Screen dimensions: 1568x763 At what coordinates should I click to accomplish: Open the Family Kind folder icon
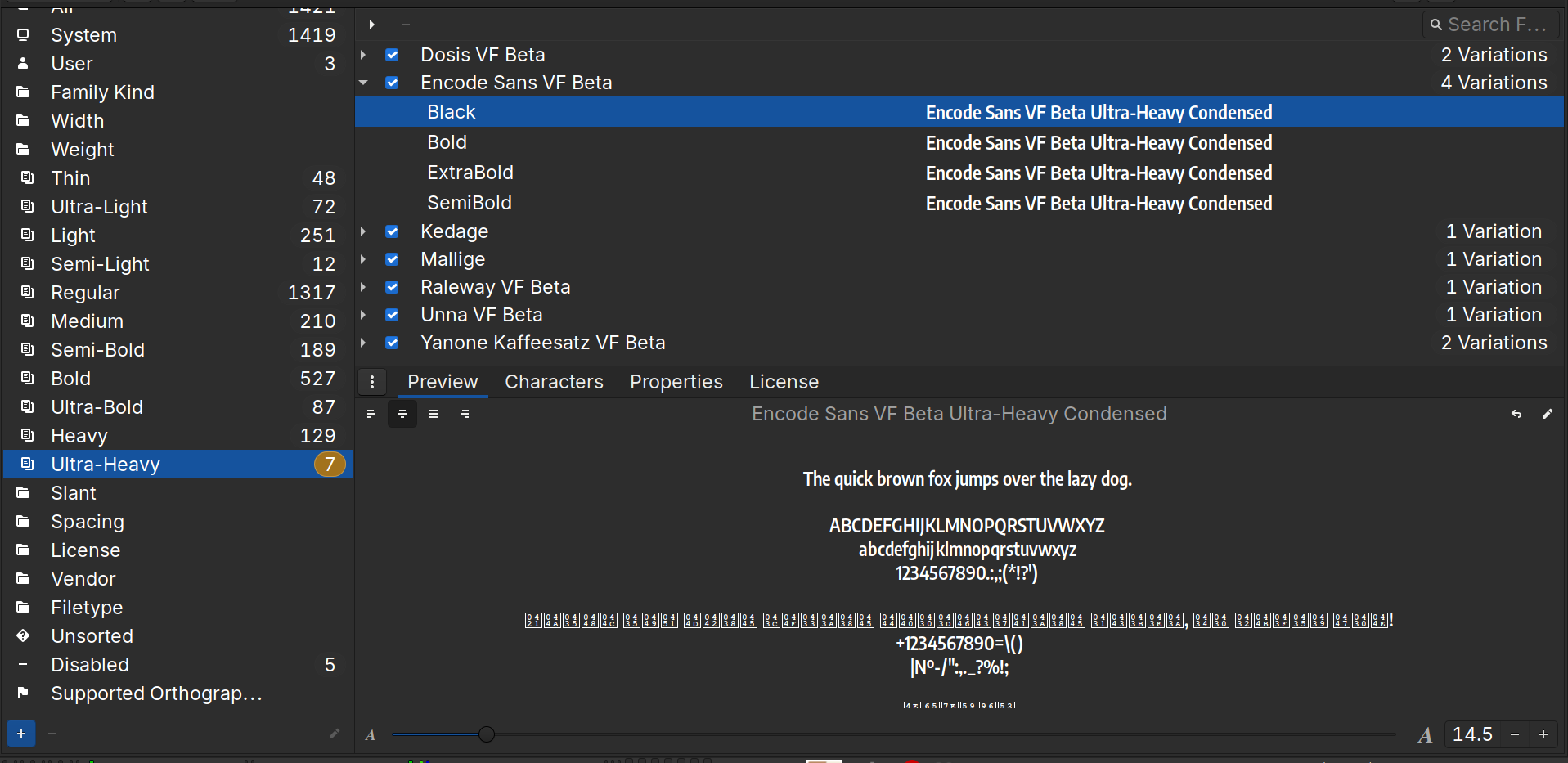pos(24,92)
